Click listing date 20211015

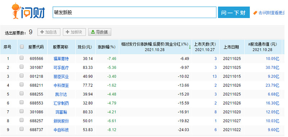232,76
